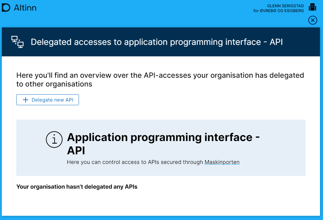Click the Altinn logo icon
Screen dimensions: 323x220
click(x=6, y=8)
